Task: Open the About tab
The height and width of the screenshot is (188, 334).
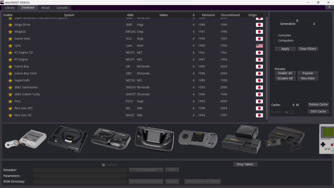Action: click(x=45, y=8)
